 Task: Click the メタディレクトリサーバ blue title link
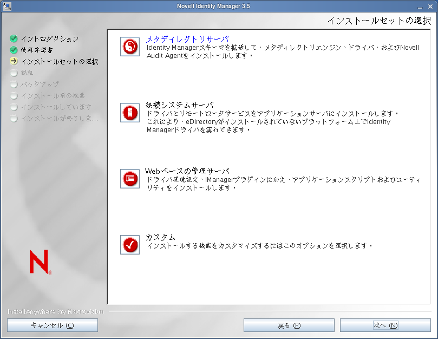click(187, 39)
